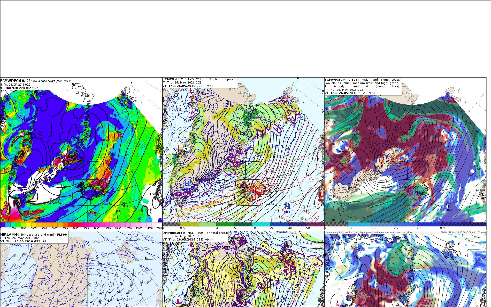Select the 10 cyan precip swatch
This screenshot has width=491, height=307.
pos(261,225)
